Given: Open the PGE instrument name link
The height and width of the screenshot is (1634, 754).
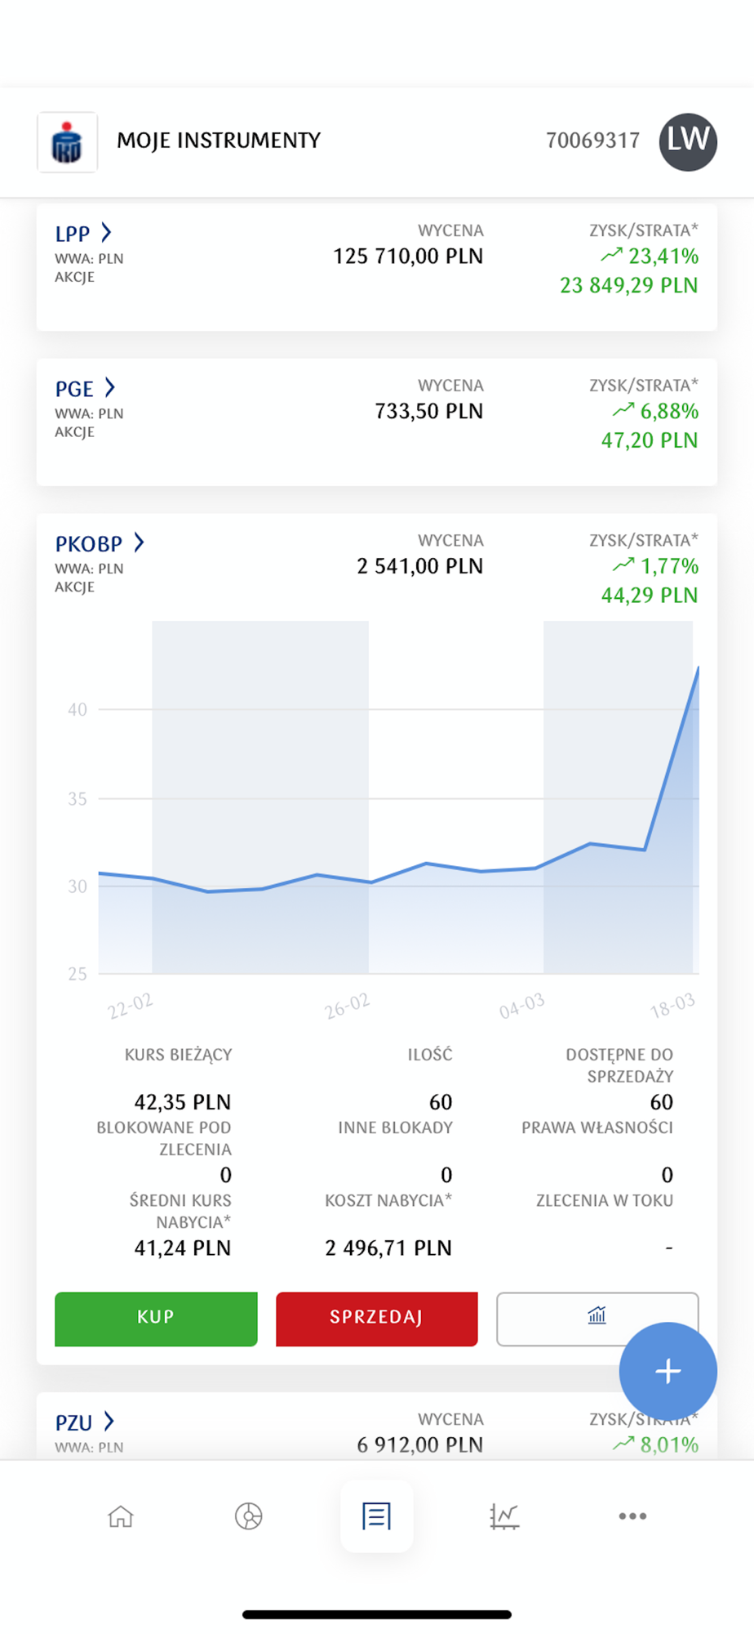Looking at the screenshot, I should (74, 389).
